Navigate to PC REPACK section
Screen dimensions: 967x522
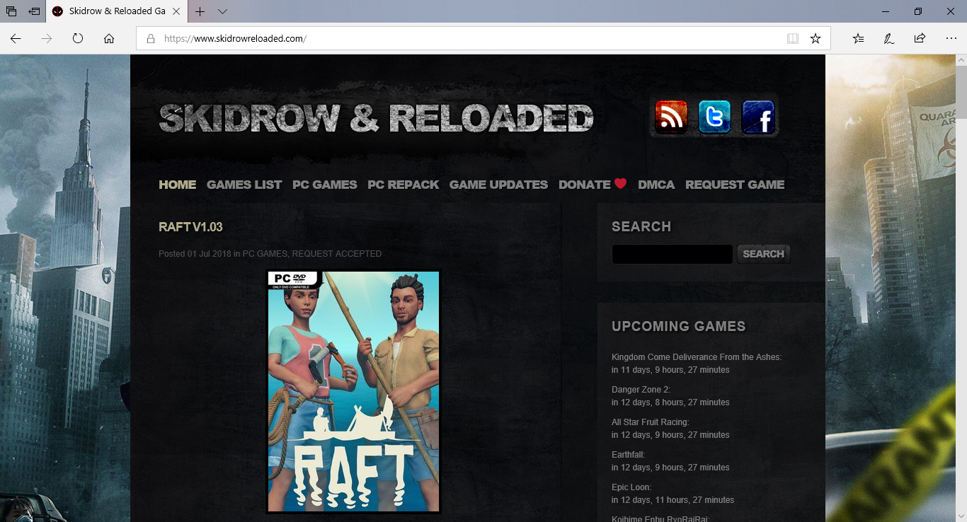pos(404,185)
